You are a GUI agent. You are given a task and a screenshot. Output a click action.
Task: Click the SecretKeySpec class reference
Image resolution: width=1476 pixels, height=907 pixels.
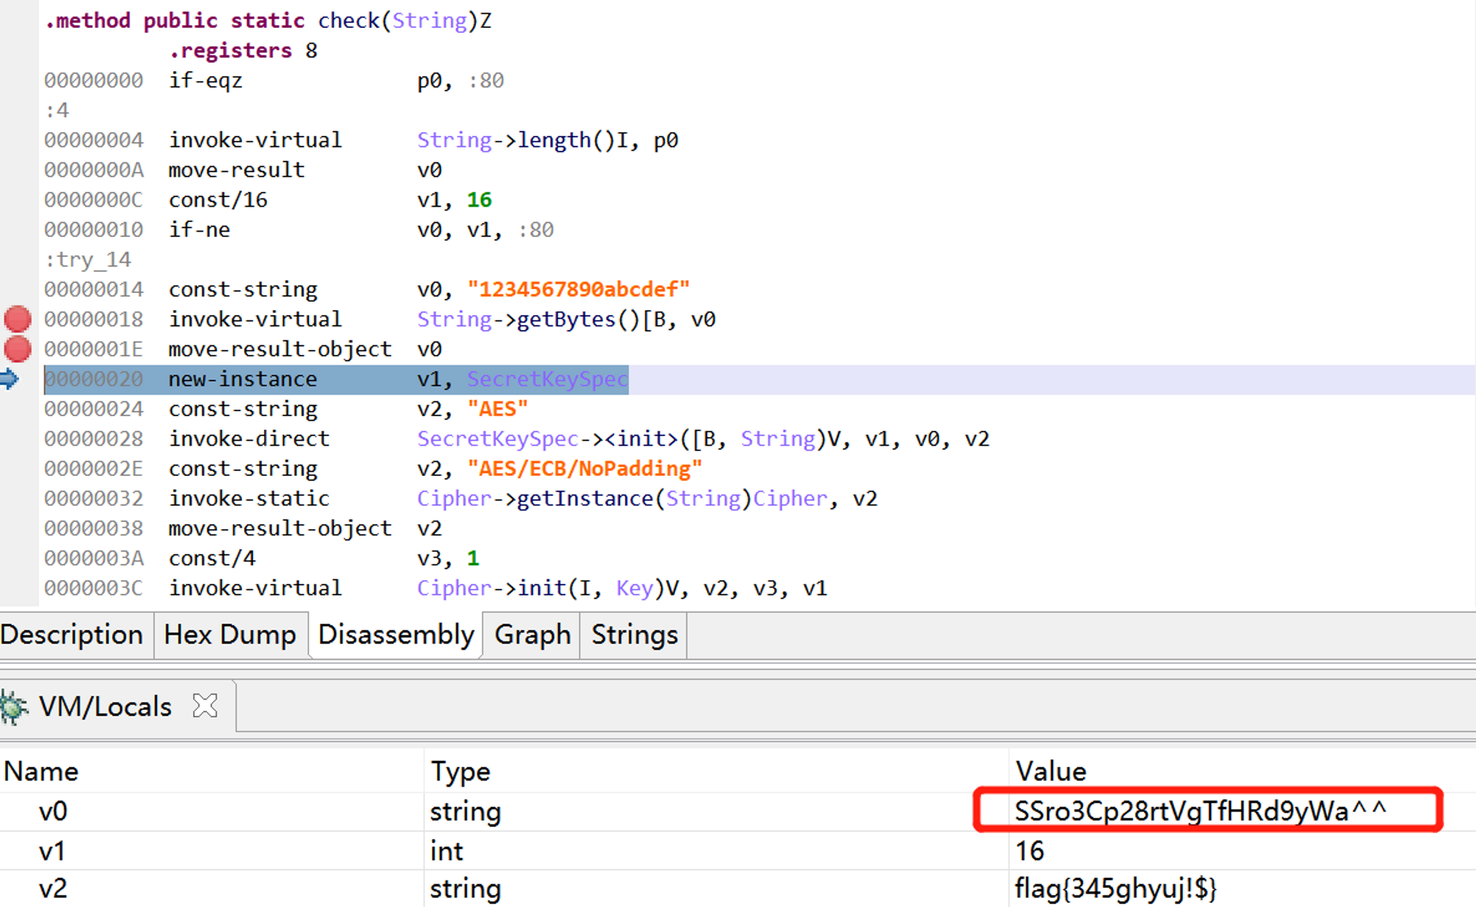click(547, 379)
